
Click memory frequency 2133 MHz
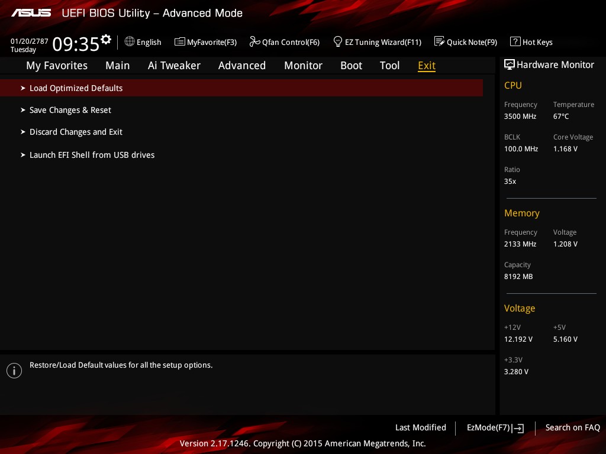pos(520,244)
